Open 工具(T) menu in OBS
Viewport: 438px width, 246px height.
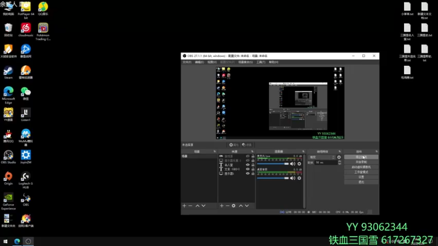(261, 62)
